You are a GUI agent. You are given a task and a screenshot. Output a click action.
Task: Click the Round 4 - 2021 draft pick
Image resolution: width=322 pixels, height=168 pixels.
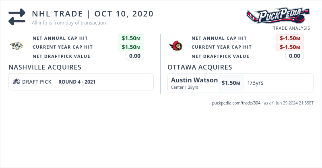pyautogui.click(x=77, y=82)
